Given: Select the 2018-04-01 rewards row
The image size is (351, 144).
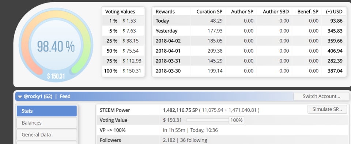Looking at the screenshot, I should 249,51.
